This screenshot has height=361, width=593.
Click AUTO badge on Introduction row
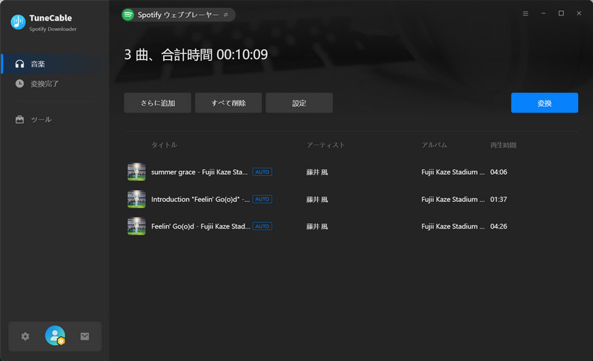pyautogui.click(x=262, y=199)
